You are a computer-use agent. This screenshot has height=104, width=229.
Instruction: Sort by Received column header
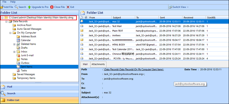(194, 18)
